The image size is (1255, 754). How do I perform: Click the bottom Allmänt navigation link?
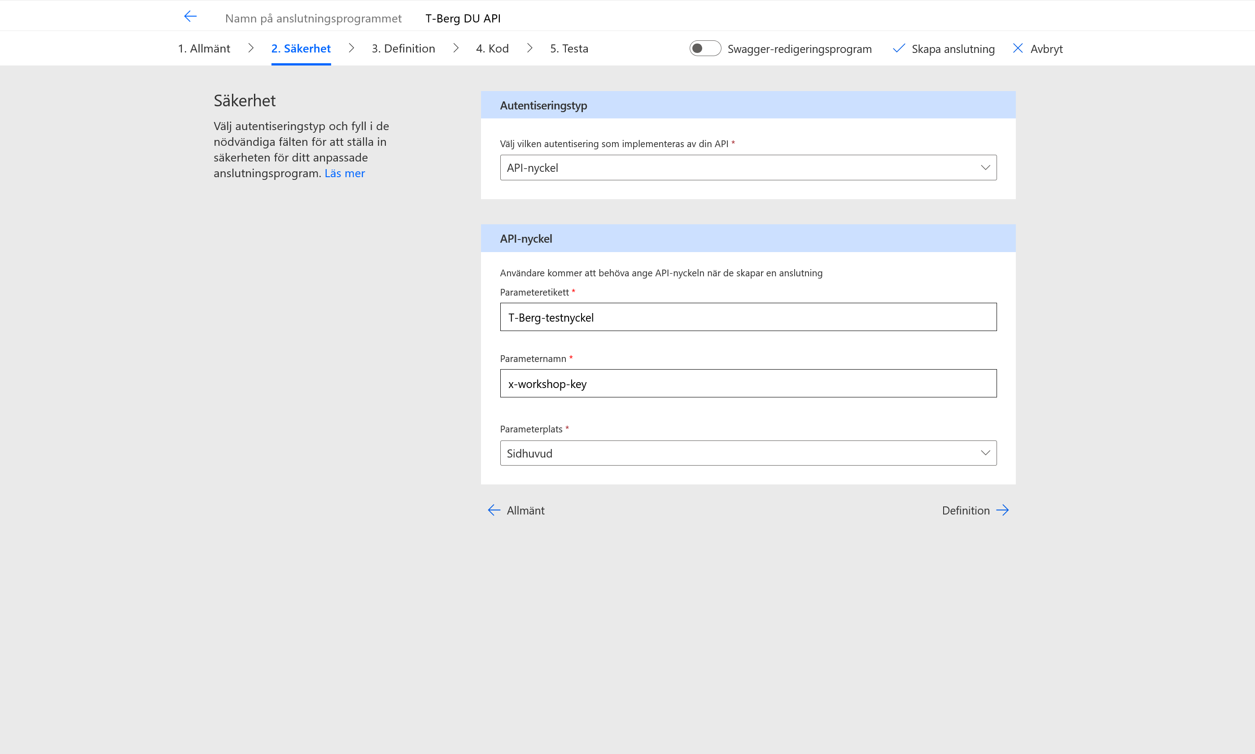516,510
